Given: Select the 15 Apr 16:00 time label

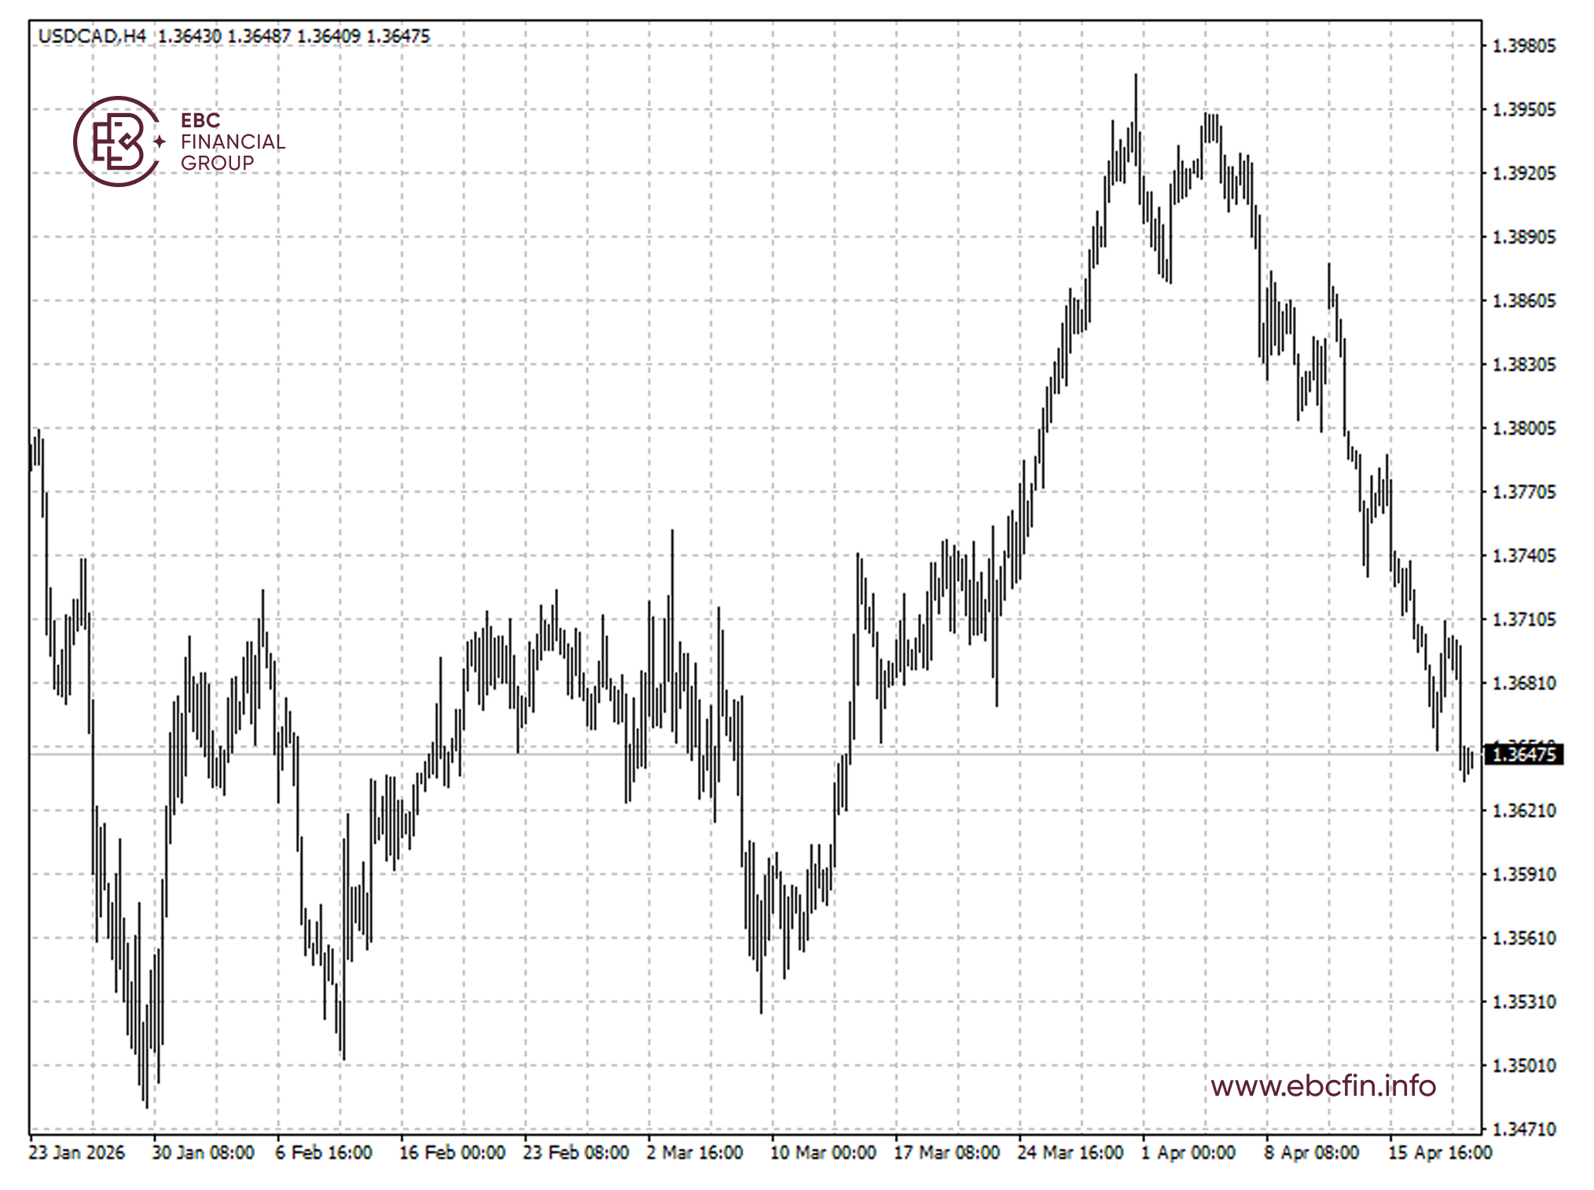Looking at the screenshot, I should point(1439,1152).
